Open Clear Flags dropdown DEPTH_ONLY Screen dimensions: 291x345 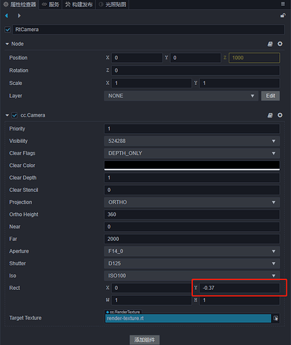click(x=192, y=153)
